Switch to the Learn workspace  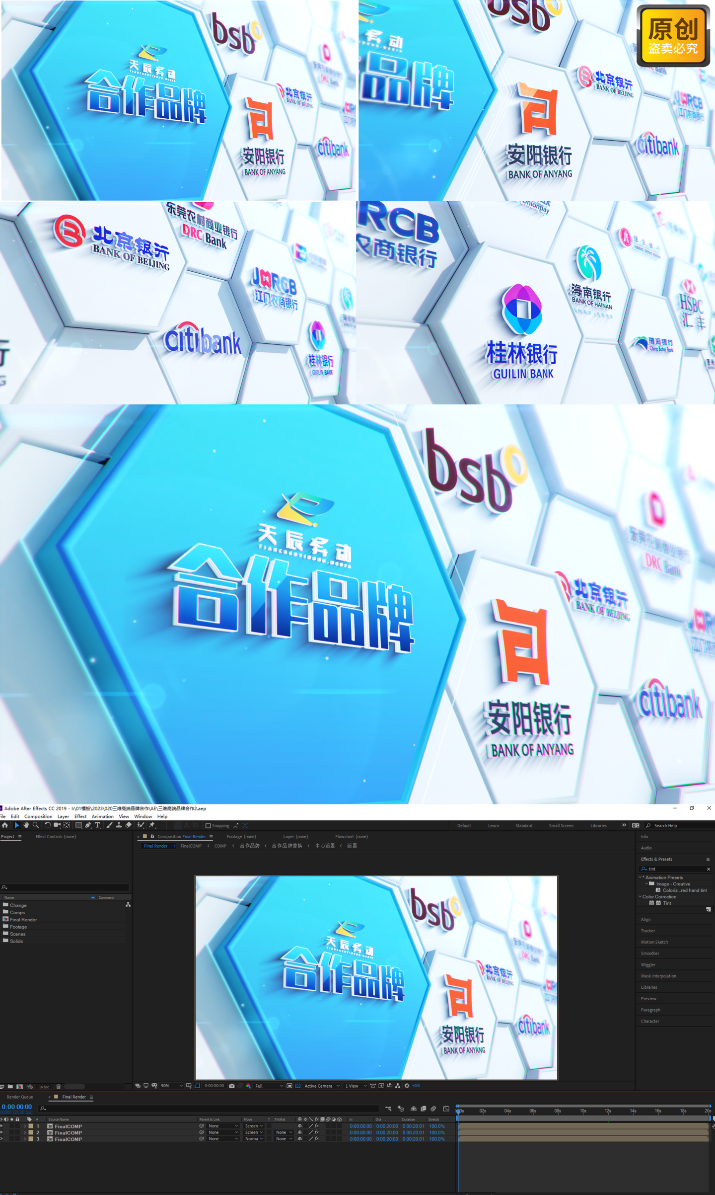point(493,826)
